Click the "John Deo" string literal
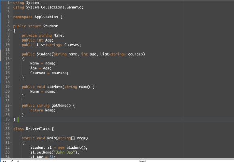The image size is (234, 162). click(x=64, y=152)
